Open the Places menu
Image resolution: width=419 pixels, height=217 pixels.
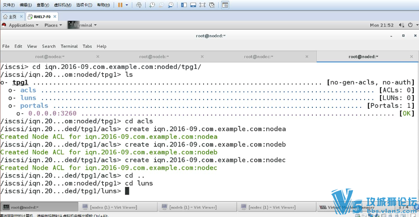pos(53,25)
